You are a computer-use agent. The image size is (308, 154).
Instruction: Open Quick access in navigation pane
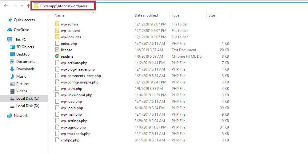click(24, 20)
